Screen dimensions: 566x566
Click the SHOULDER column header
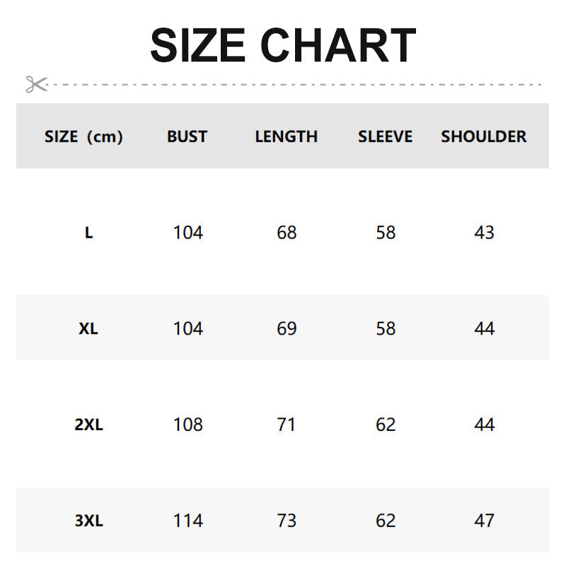[484, 137]
